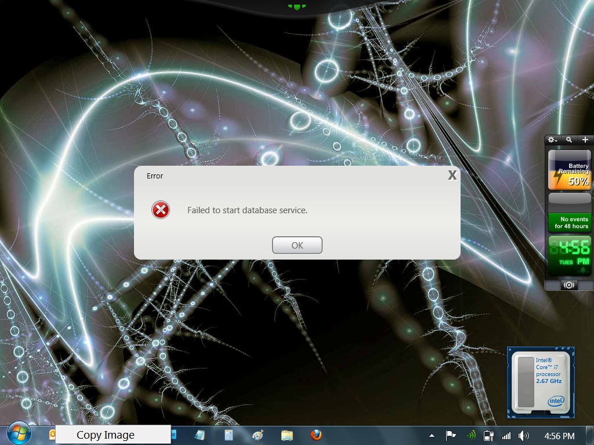This screenshot has width=594, height=445.
Task: Click the 'No events for 48 hours' gadget
Action: [570, 223]
